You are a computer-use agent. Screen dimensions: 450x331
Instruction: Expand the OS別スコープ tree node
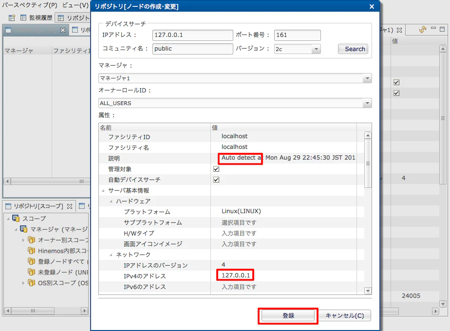23,283
